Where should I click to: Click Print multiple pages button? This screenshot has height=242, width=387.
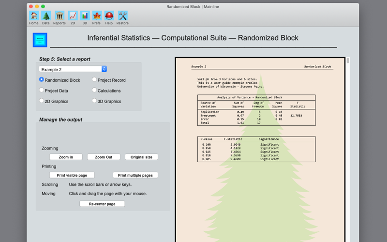[x=135, y=175]
